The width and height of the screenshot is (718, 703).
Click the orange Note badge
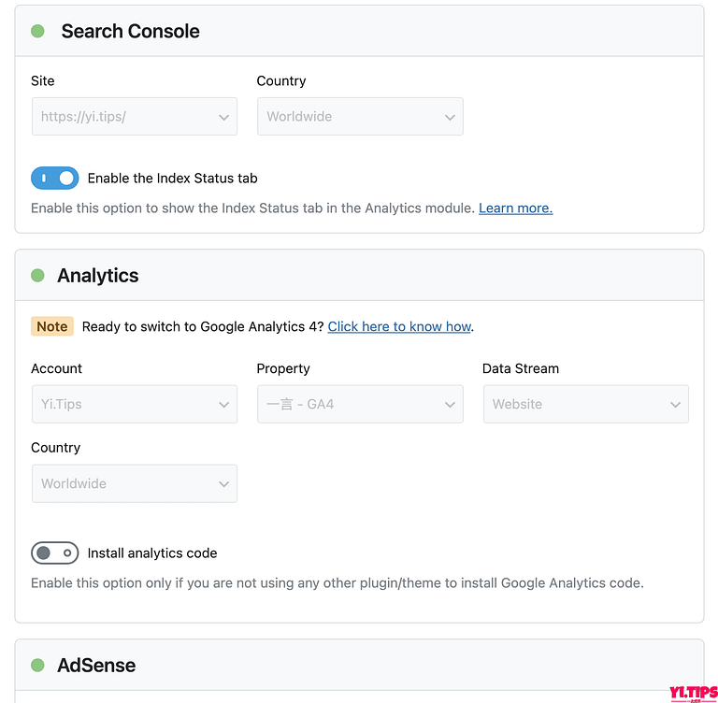(52, 326)
